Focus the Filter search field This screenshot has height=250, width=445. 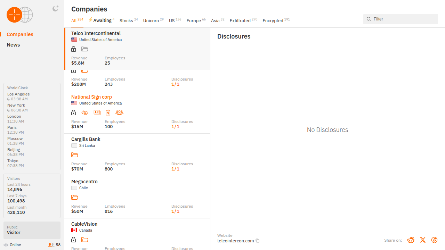[x=400, y=19]
